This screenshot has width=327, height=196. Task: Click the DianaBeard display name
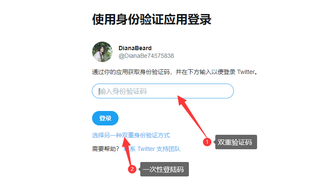[135, 48]
